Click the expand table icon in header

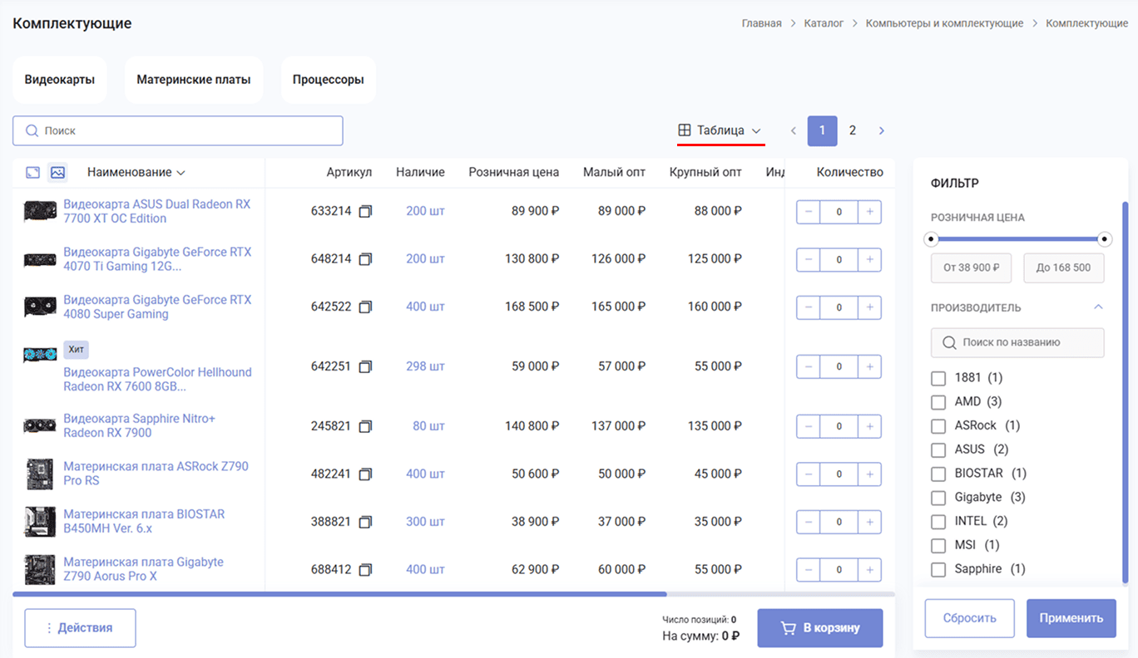point(32,173)
